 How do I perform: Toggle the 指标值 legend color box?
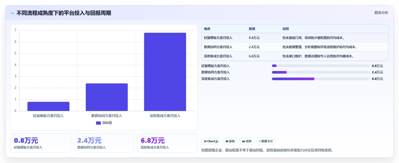pyautogui.click(x=98, y=123)
